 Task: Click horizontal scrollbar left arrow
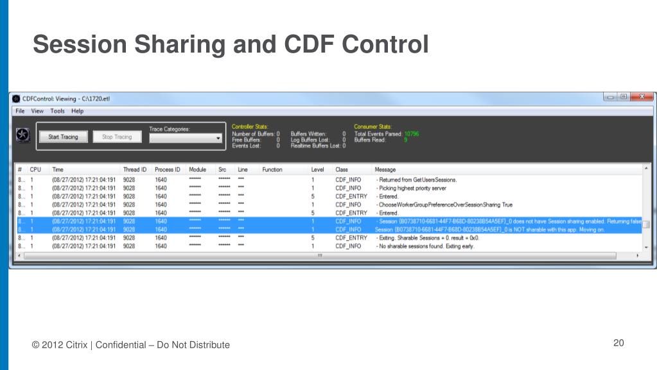pos(19,255)
